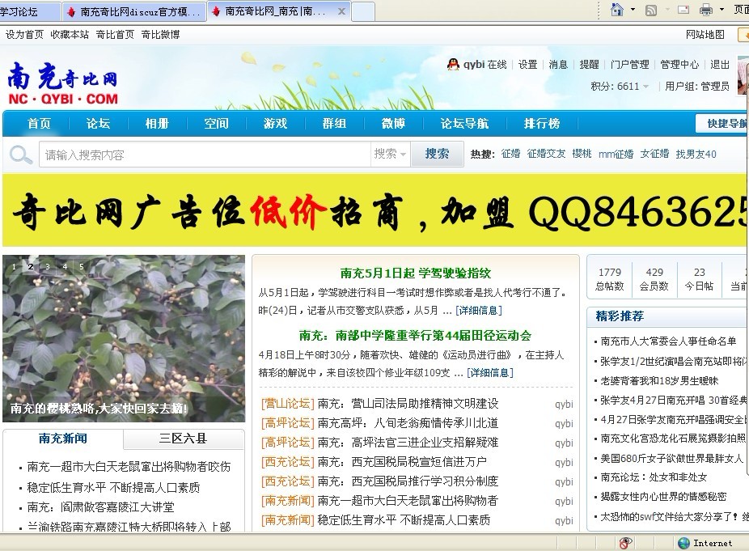Open post 南充：西充国税局税宣短信进万户
Screen dimensions: 749x551
tap(402, 462)
